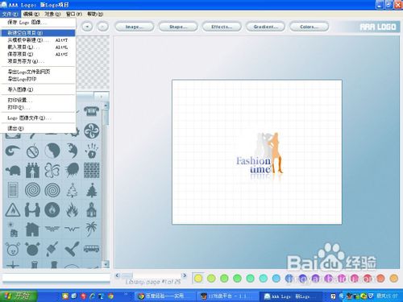Pick the orange swatch at palette end
This screenshot has height=302, width=403.
click(393, 279)
